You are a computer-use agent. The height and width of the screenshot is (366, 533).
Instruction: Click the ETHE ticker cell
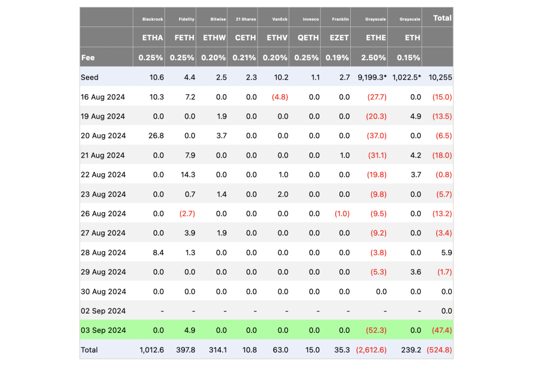376,37
